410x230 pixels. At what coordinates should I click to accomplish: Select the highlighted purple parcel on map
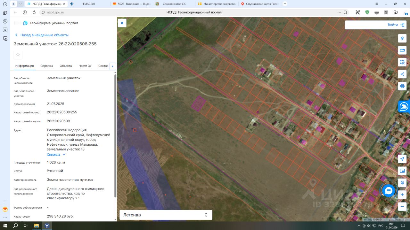tap(198, 103)
